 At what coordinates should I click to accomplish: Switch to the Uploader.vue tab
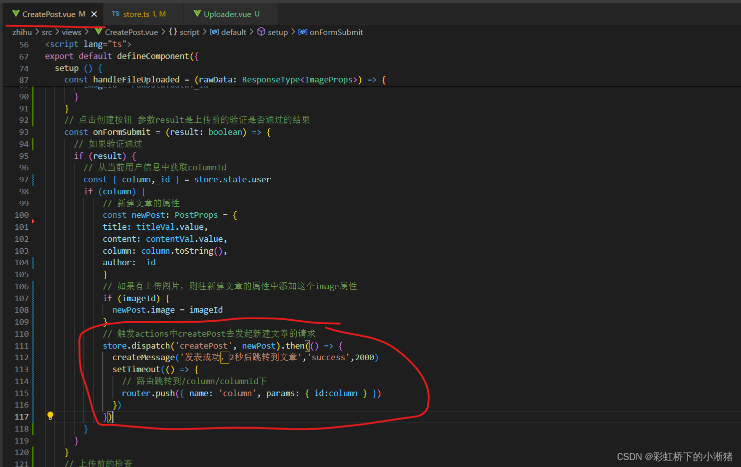[x=230, y=14]
